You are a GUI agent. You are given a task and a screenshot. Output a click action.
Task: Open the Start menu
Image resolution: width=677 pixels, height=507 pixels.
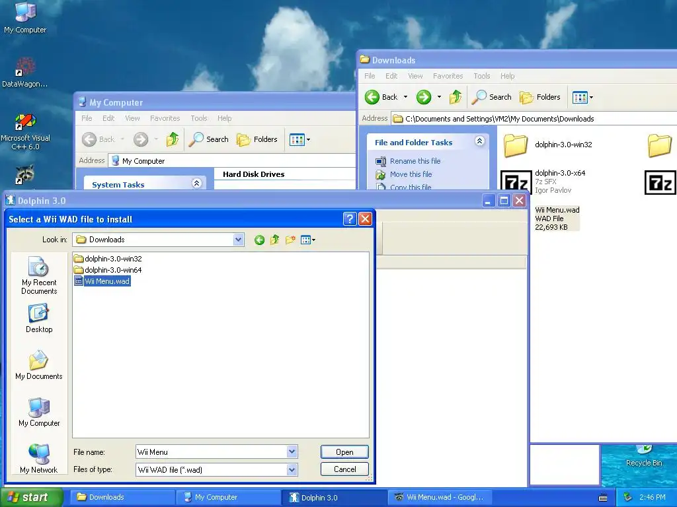[x=31, y=497]
